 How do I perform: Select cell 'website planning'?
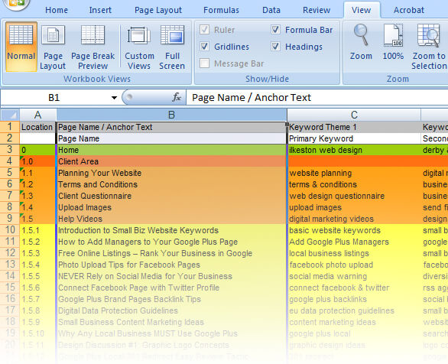[354, 173]
